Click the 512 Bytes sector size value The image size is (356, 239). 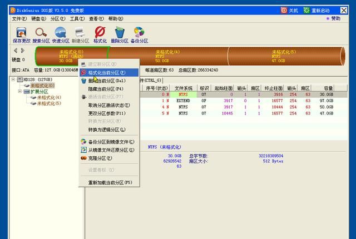[273, 161]
